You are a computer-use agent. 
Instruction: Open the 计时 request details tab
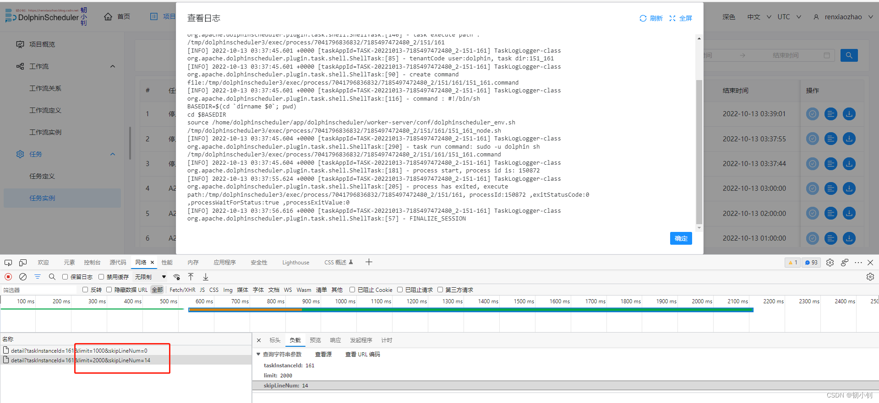[x=387, y=340]
